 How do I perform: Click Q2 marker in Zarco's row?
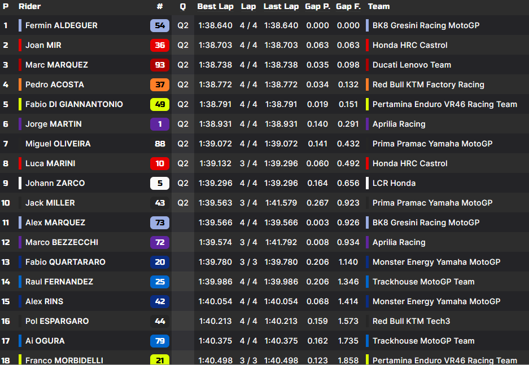click(183, 183)
